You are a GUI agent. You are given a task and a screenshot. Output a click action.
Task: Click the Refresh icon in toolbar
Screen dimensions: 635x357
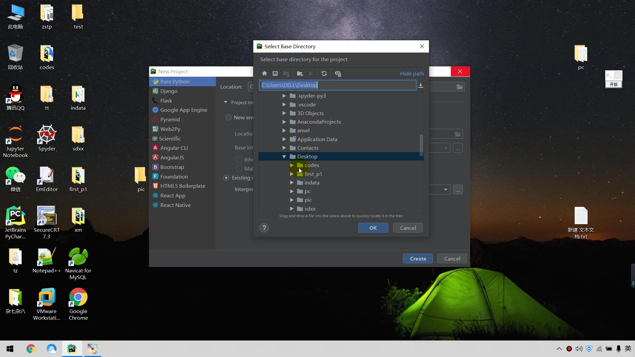(324, 73)
